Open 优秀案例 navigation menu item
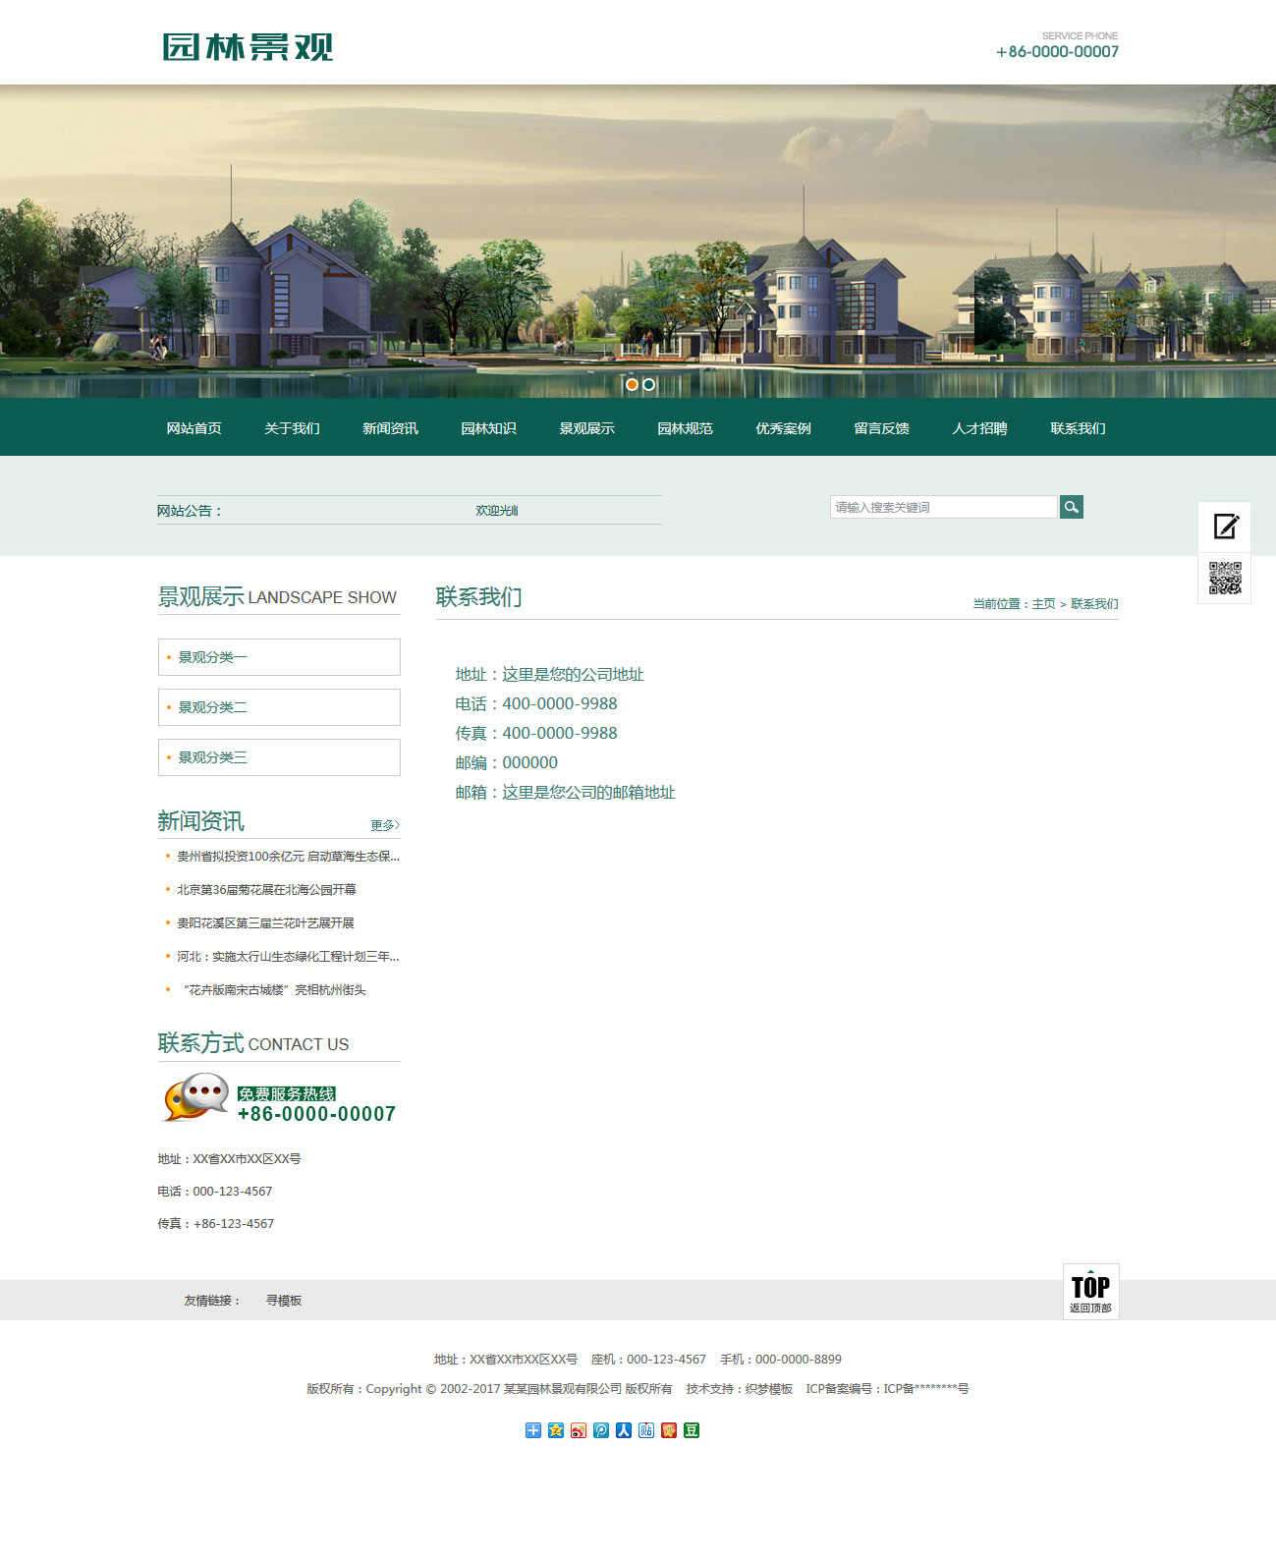The width and height of the screenshot is (1276, 1559). tap(783, 428)
